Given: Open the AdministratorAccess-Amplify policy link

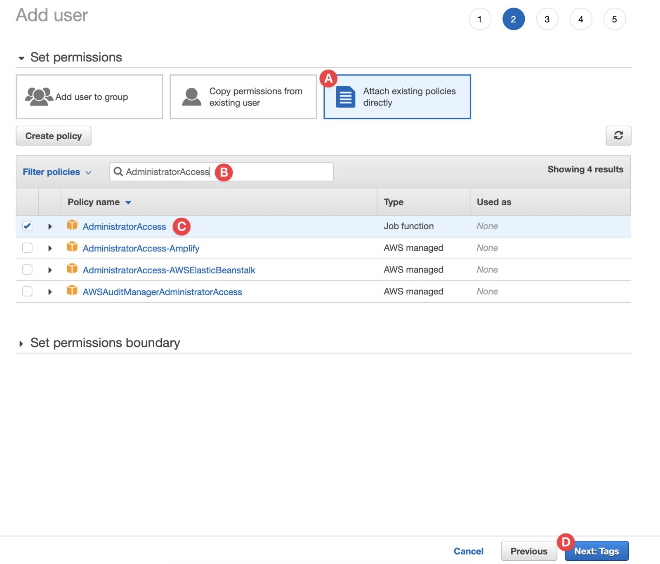Looking at the screenshot, I should click(141, 248).
